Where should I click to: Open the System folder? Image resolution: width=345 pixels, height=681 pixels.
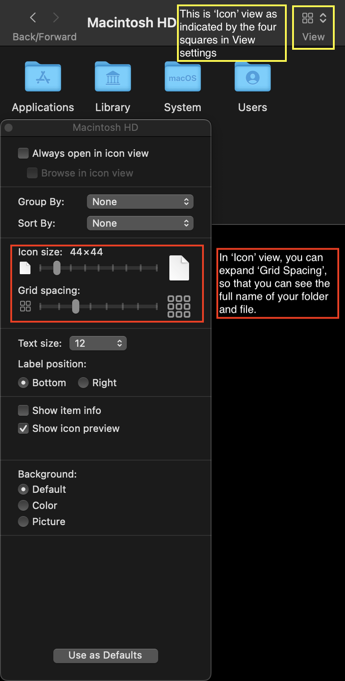pos(183,77)
